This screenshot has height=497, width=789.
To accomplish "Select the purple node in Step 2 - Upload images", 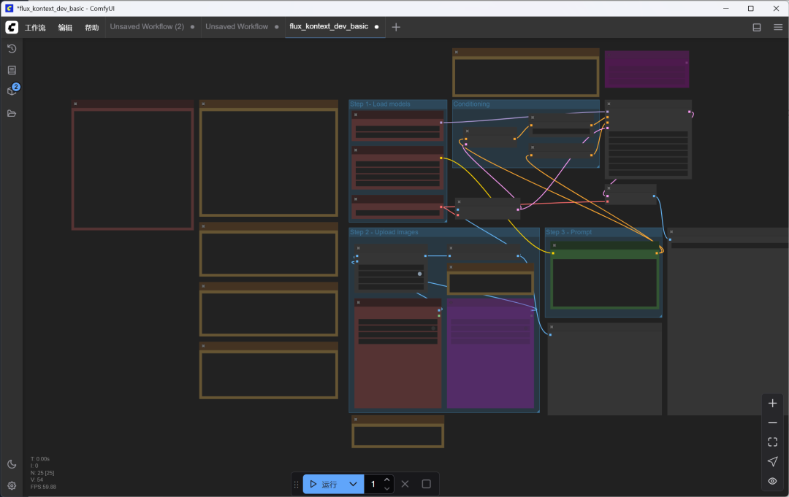I will tap(490, 353).
